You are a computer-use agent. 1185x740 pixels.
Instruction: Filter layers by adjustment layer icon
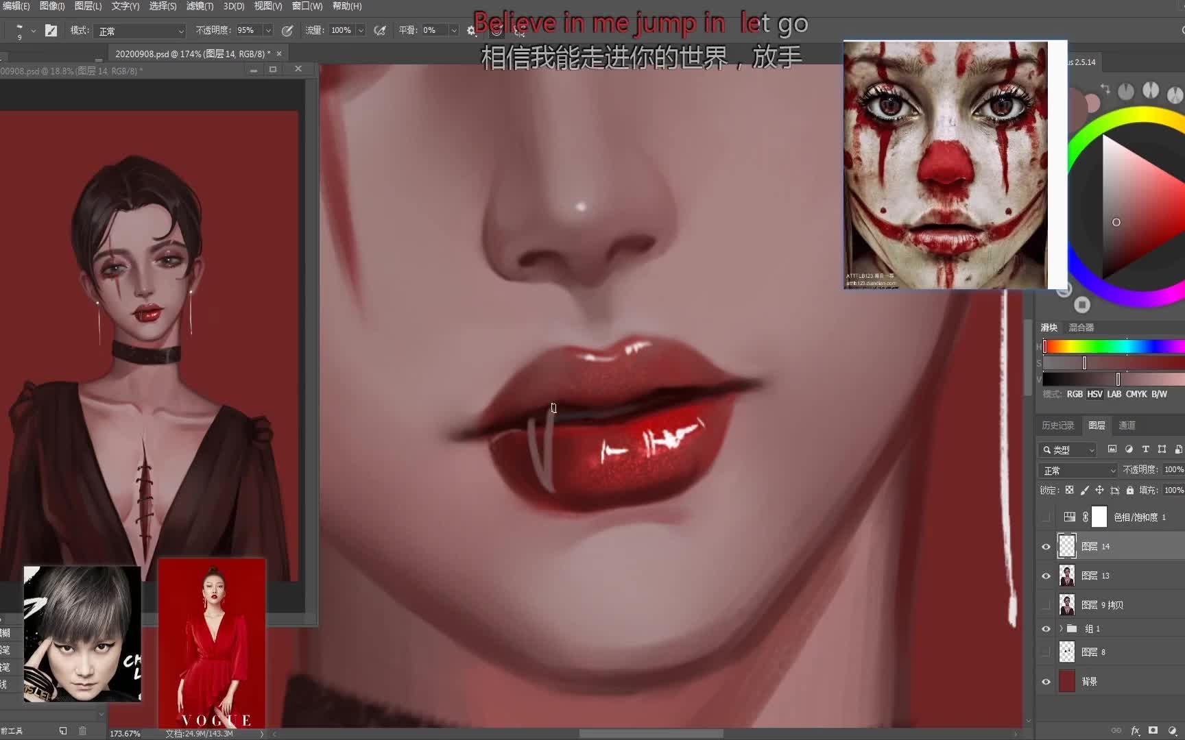(x=1129, y=449)
